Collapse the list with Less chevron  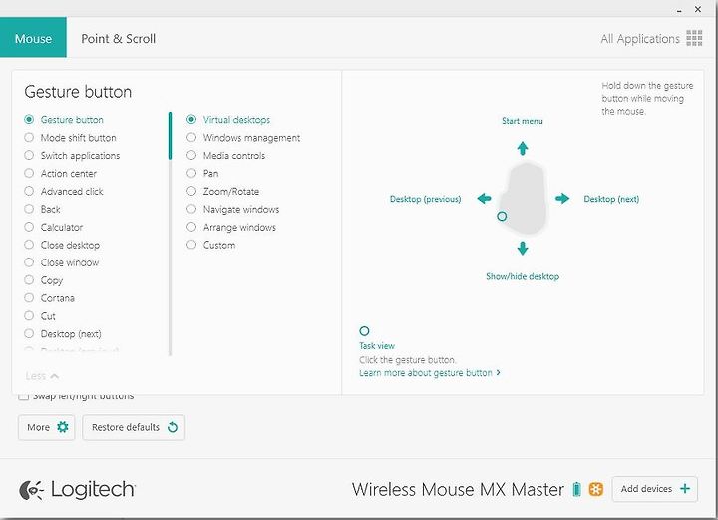42,376
